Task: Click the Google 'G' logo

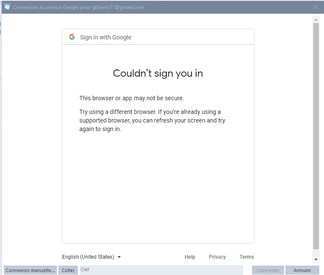Action: (72, 37)
